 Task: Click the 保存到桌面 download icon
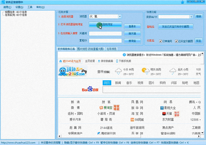coord(99,61)
